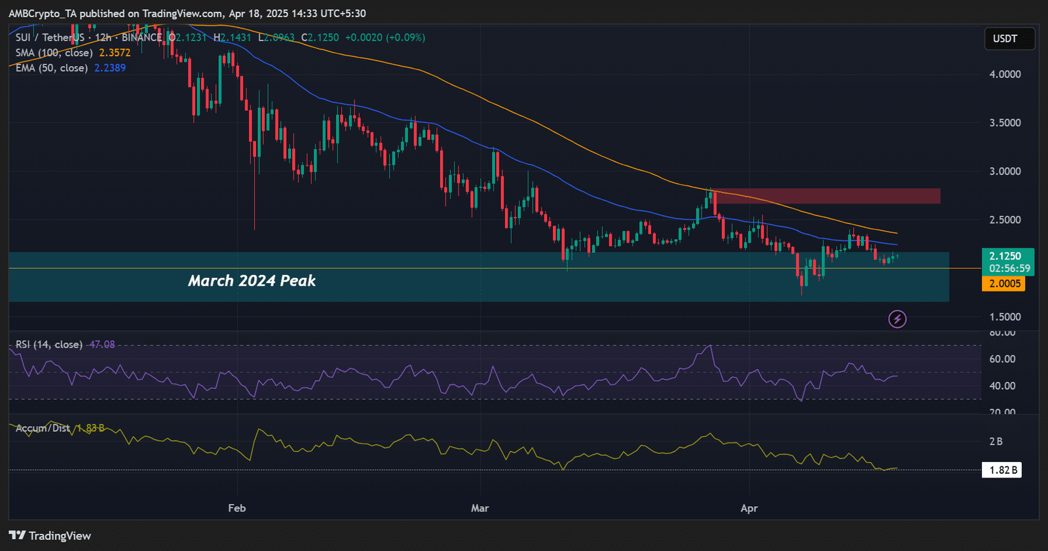Select the RSI (14, close) indicator legend

click(x=49, y=344)
